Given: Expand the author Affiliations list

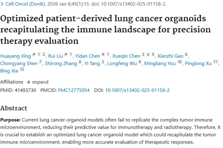Looking at the screenshot, I should (x=37, y=82).
